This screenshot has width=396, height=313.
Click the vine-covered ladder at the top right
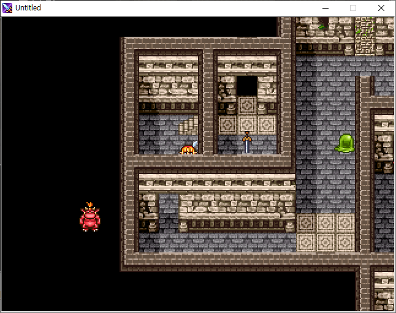click(x=365, y=37)
